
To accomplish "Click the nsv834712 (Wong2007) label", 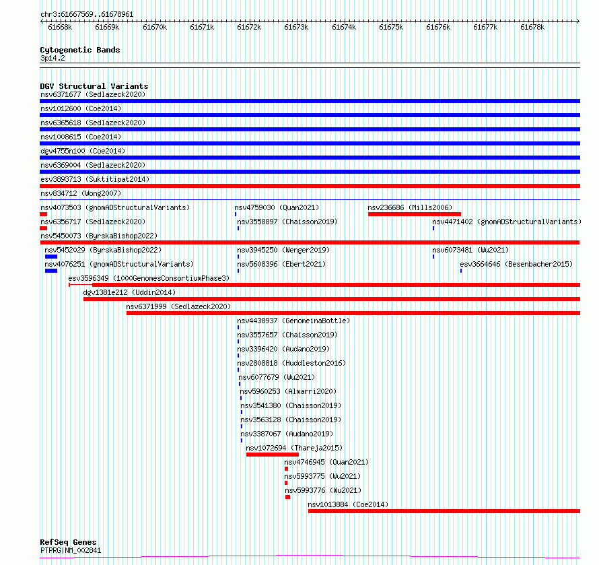I will pyautogui.click(x=81, y=193).
